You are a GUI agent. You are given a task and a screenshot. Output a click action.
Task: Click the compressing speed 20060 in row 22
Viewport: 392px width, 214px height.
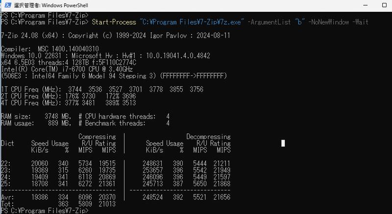40,164
